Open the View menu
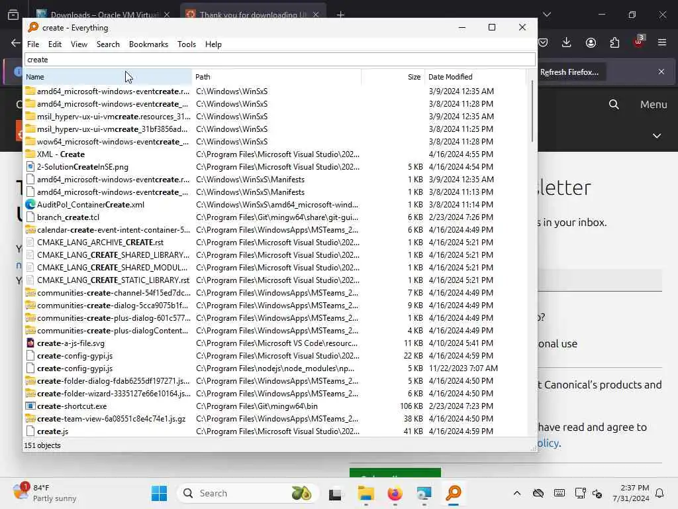 coord(79,44)
